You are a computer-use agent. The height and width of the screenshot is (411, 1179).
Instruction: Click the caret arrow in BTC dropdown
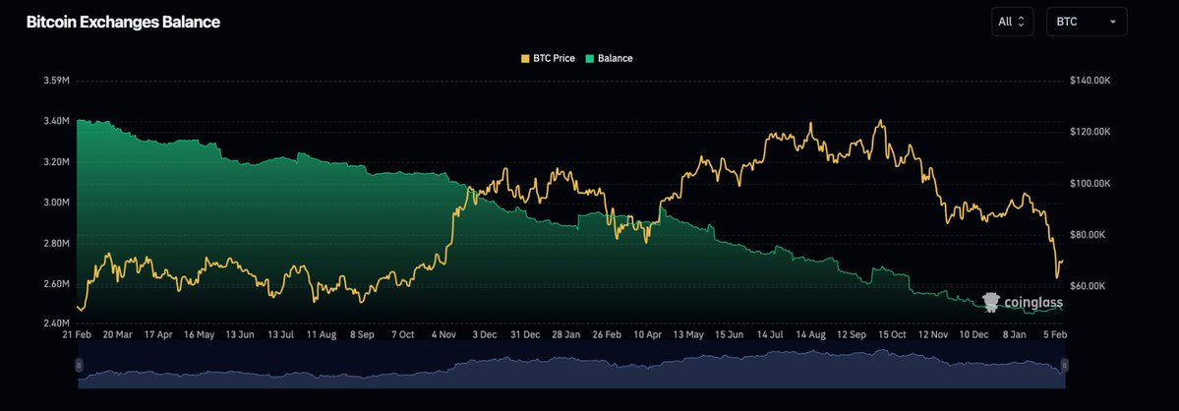click(1112, 22)
